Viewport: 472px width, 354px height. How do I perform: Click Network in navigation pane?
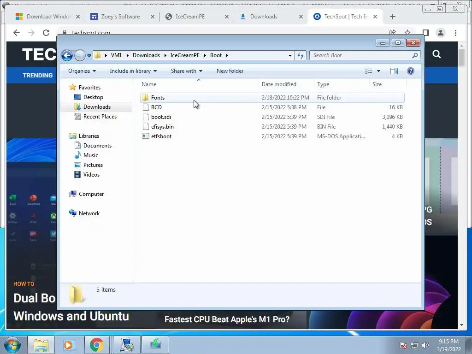tap(89, 213)
